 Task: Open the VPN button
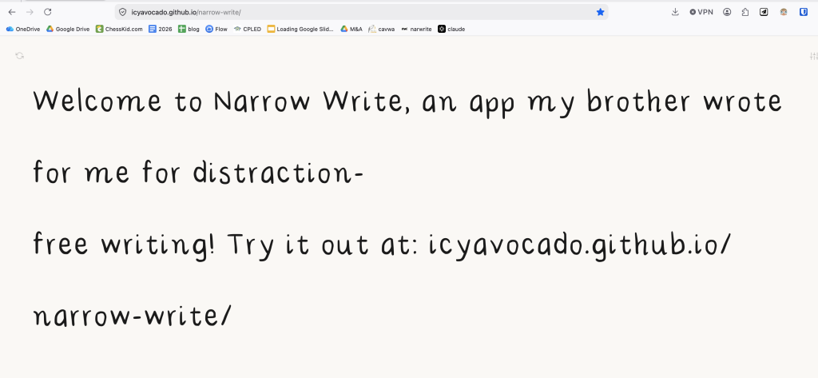pyautogui.click(x=701, y=12)
